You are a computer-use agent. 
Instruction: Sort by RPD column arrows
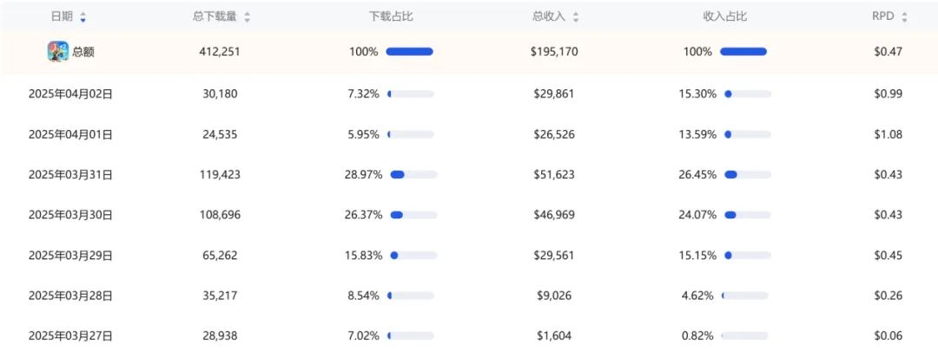pos(904,17)
